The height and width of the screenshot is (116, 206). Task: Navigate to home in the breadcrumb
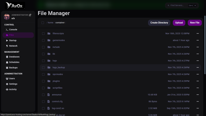(51, 23)
